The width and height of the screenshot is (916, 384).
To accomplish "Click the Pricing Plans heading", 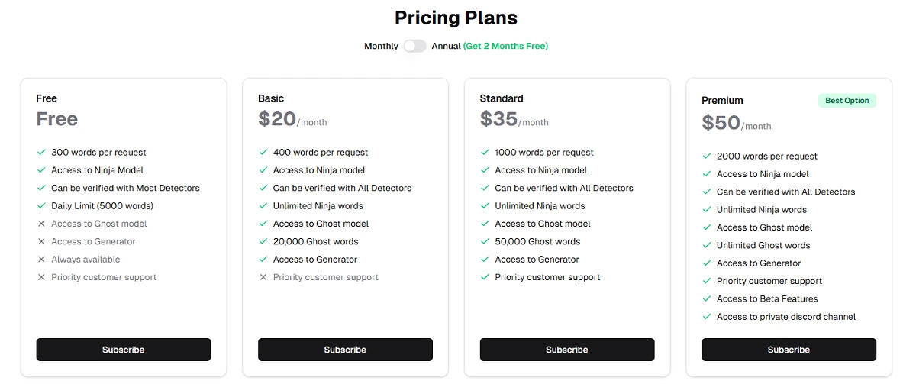I will pos(456,18).
